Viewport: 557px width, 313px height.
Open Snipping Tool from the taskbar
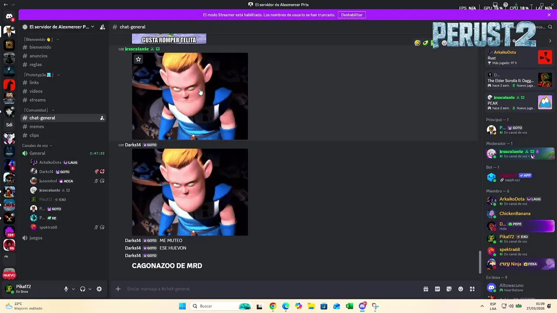click(x=375, y=306)
